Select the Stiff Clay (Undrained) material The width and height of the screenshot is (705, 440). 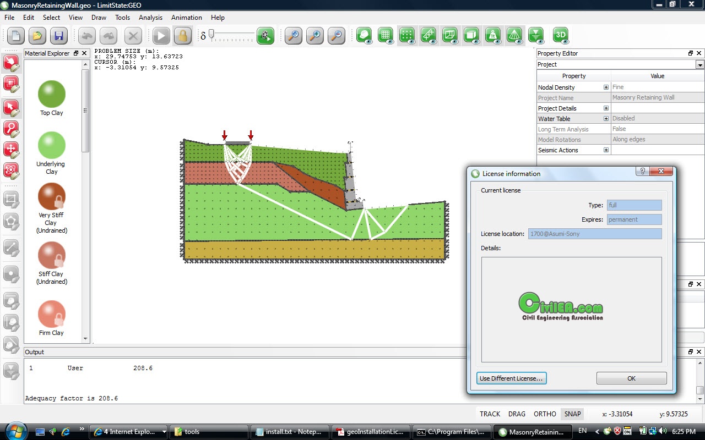pos(52,255)
